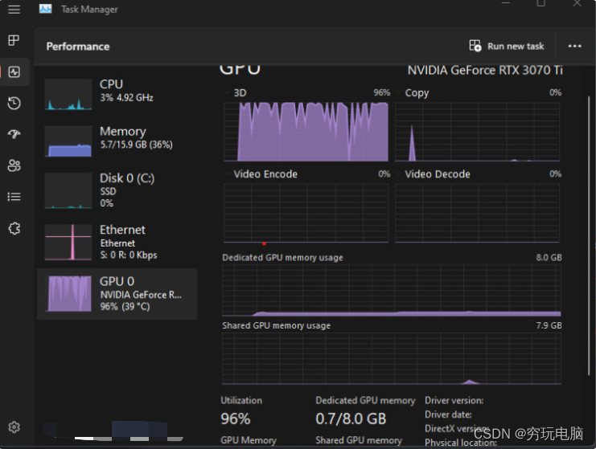Select the GPU 0 entry

point(117,294)
